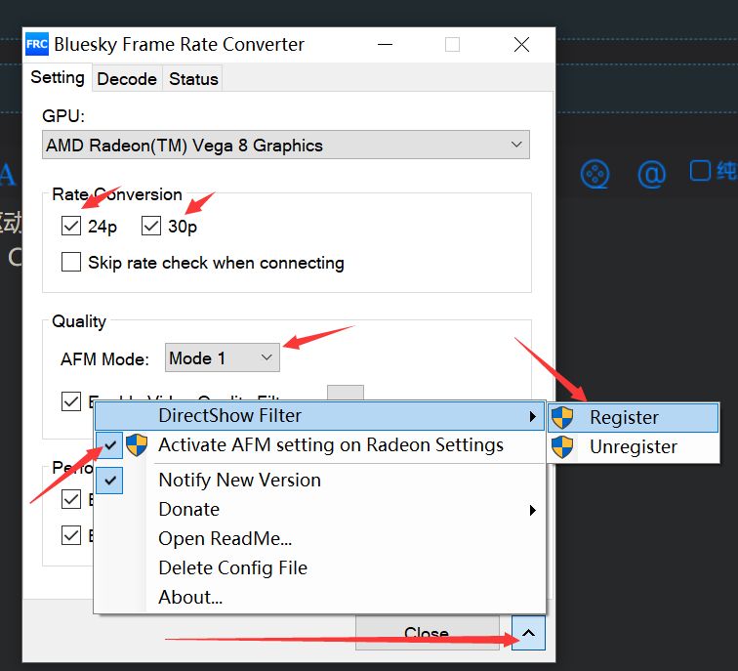This screenshot has height=671, width=738.
Task: Select Register from the DirectShow Filter submenu
Action: coord(624,418)
